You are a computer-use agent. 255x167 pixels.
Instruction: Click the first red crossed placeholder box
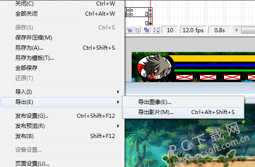pyautogui.click(x=184, y=77)
